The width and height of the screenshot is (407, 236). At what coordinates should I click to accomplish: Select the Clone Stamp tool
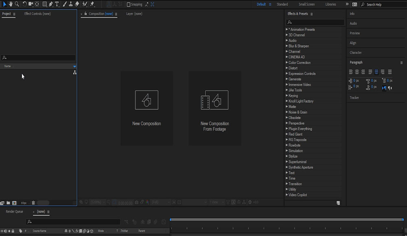tap(71, 4)
